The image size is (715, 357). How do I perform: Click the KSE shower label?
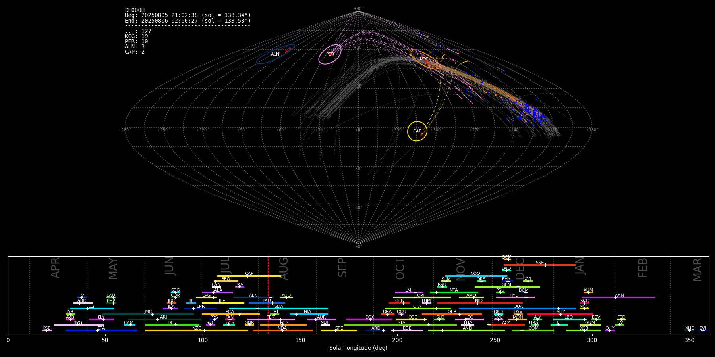click(x=46, y=328)
